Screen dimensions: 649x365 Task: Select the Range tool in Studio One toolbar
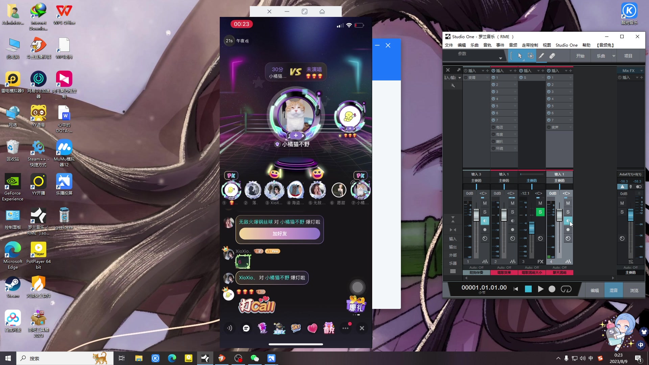pos(531,56)
